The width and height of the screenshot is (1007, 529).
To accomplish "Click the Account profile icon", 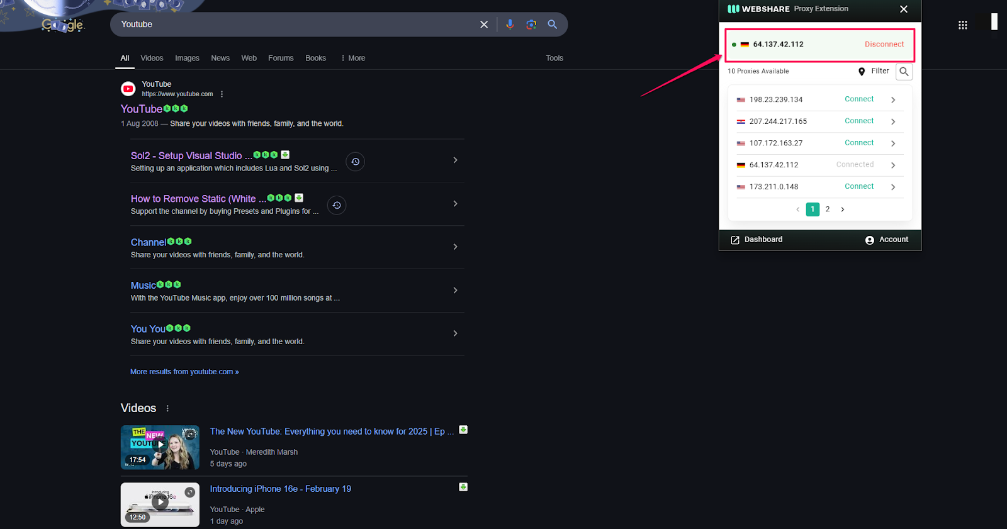I will (x=870, y=240).
